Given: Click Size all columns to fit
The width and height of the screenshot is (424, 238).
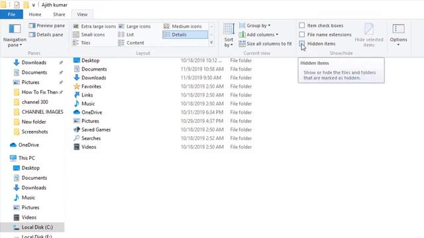Looking at the screenshot, I should point(265,44).
